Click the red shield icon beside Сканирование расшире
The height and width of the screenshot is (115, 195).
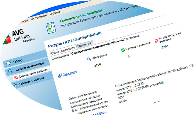pos(16,77)
